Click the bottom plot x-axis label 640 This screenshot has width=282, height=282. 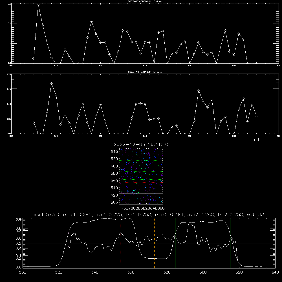pyautogui.click(x=275, y=272)
